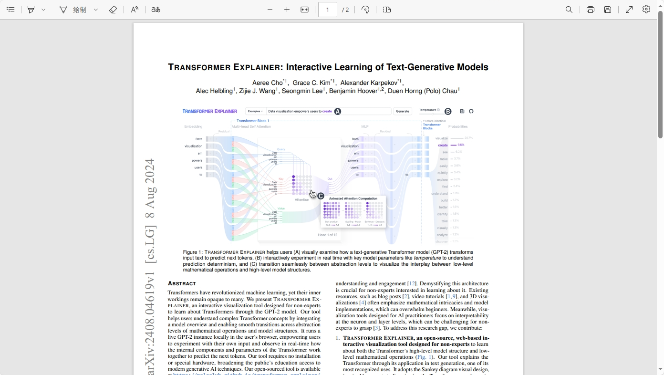The image size is (664, 375).
Task: Click the highlighted 'create' probability token
Action: (x=443, y=145)
